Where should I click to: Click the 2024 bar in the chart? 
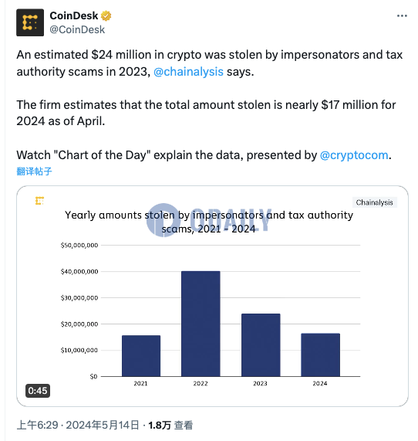click(321, 355)
